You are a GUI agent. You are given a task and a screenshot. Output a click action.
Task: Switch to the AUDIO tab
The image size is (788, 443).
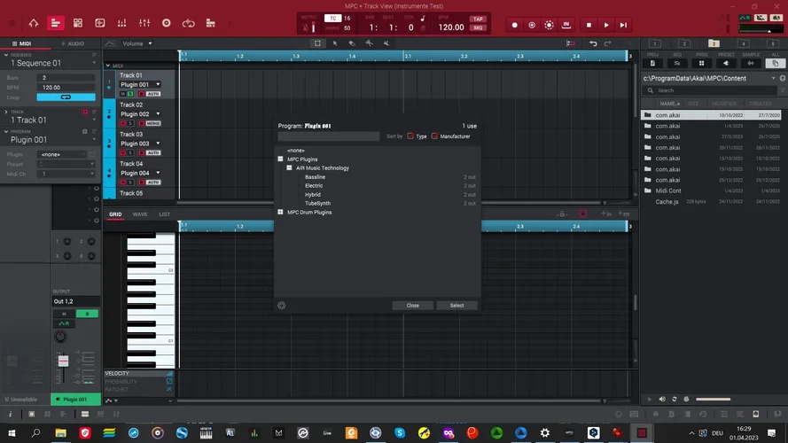click(73, 43)
